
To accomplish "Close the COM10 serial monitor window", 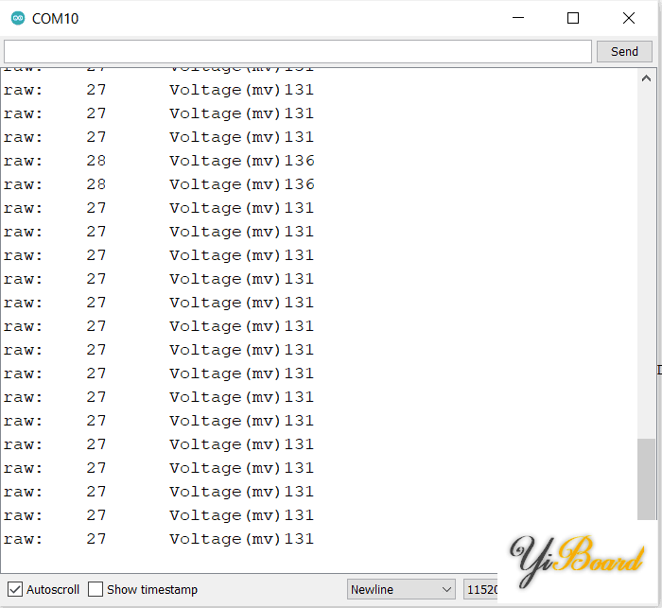I will (x=629, y=18).
